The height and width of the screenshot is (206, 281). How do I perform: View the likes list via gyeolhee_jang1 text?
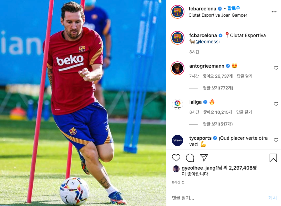tap(200, 168)
